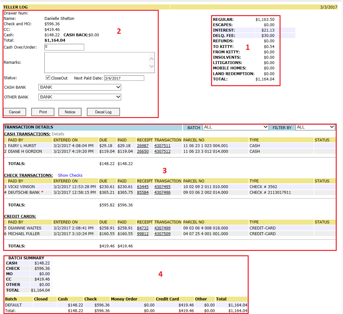Click the Print button

click(x=43, y=112)
